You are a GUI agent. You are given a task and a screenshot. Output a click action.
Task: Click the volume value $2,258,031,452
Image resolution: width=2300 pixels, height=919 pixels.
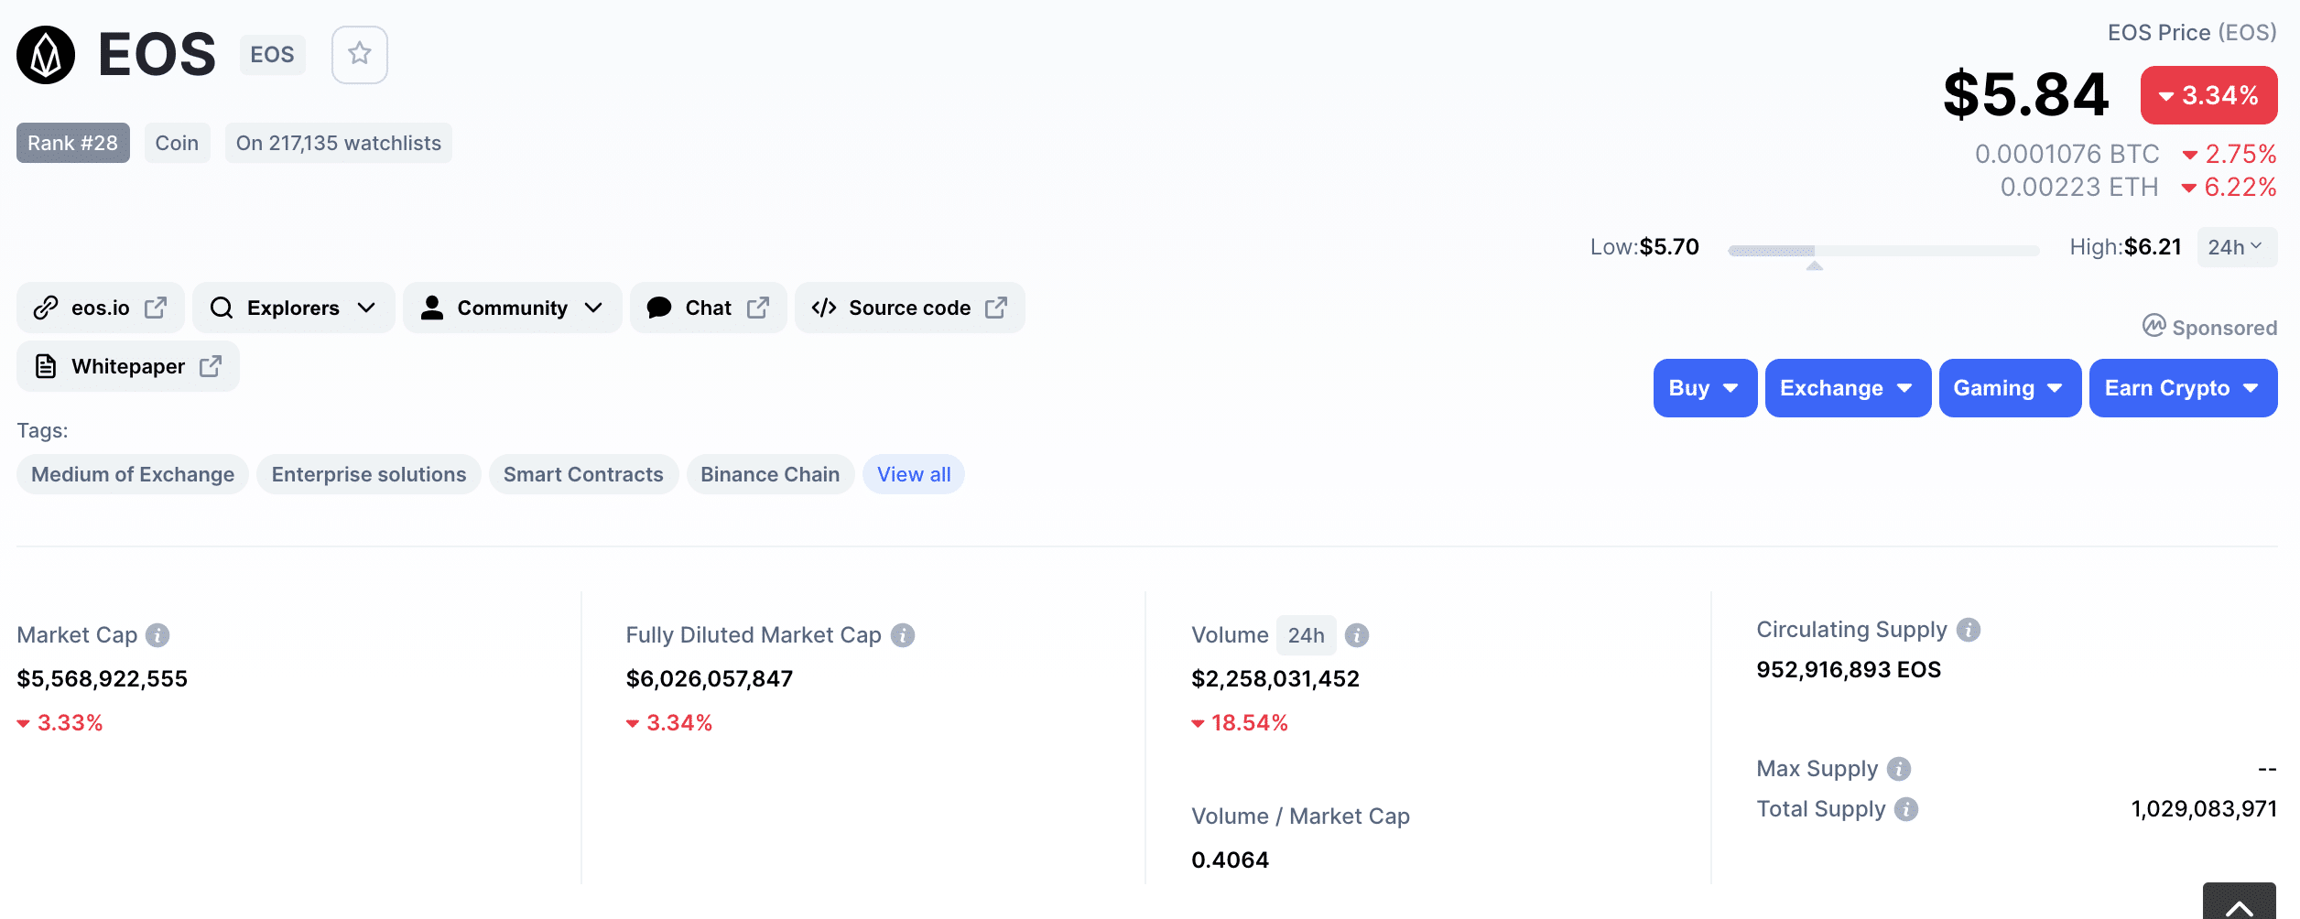(1275, 679)
